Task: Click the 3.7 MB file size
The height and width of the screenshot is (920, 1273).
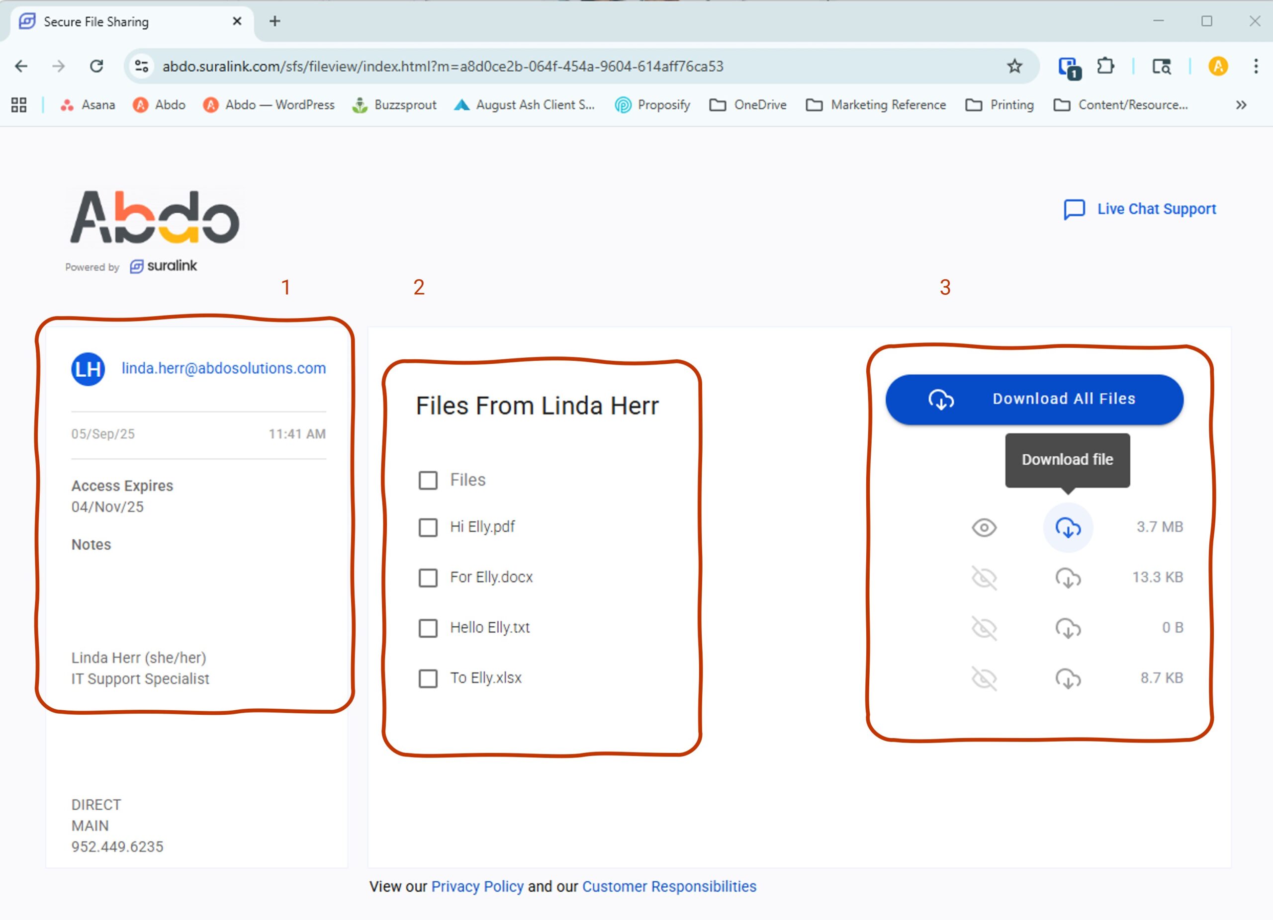Action: coord(1160,527)
